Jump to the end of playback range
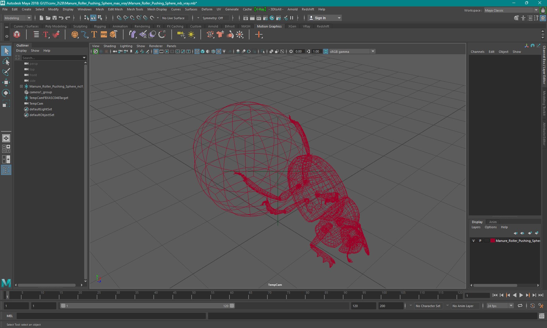The width and height of the screenshot is (547, 328). (x=541, y=295)
